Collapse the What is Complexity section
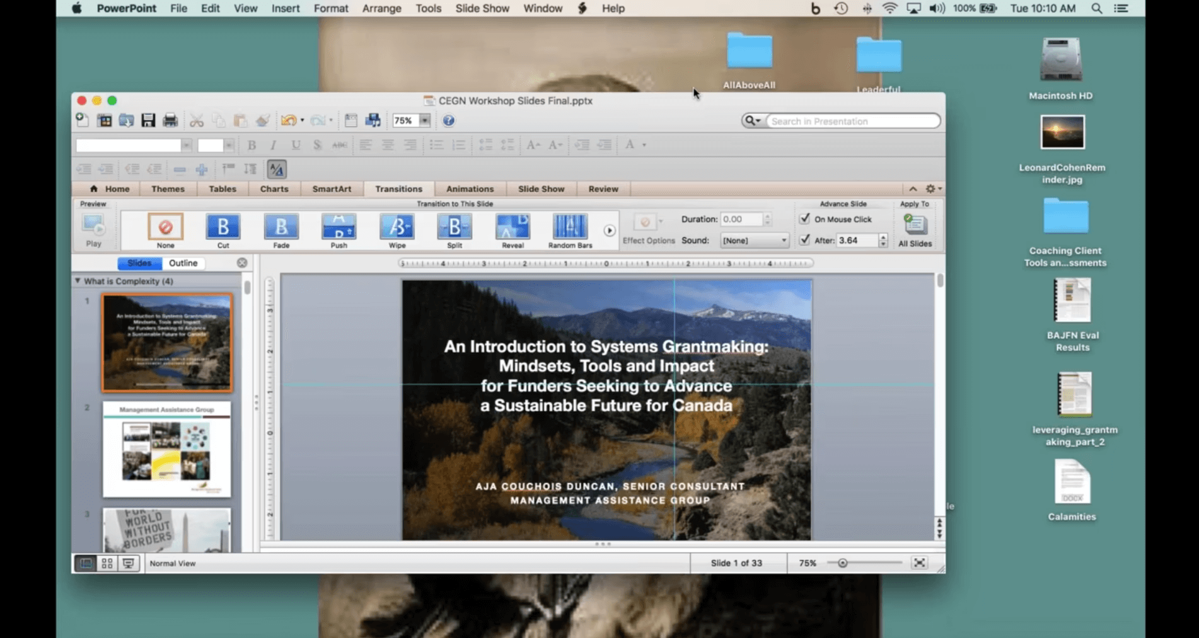 (78, 281)
